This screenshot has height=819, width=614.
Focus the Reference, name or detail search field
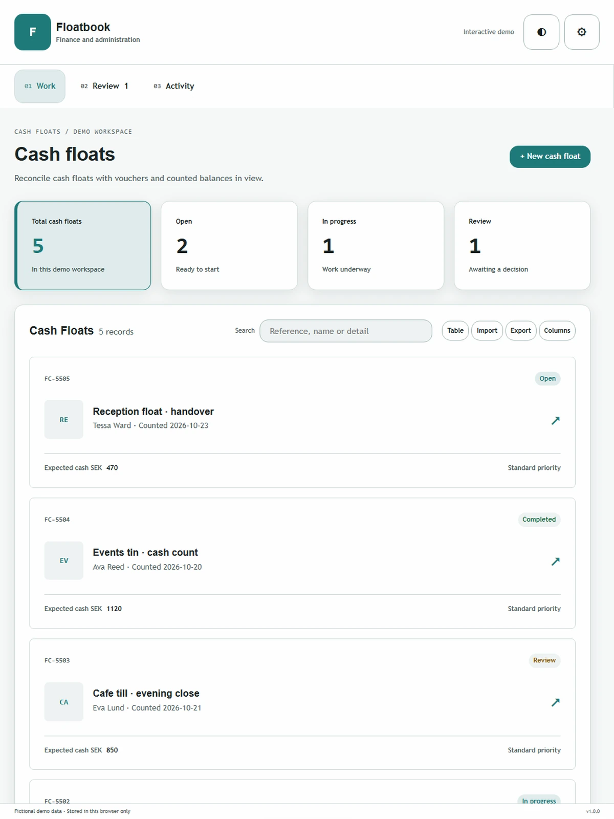[346, 331]
